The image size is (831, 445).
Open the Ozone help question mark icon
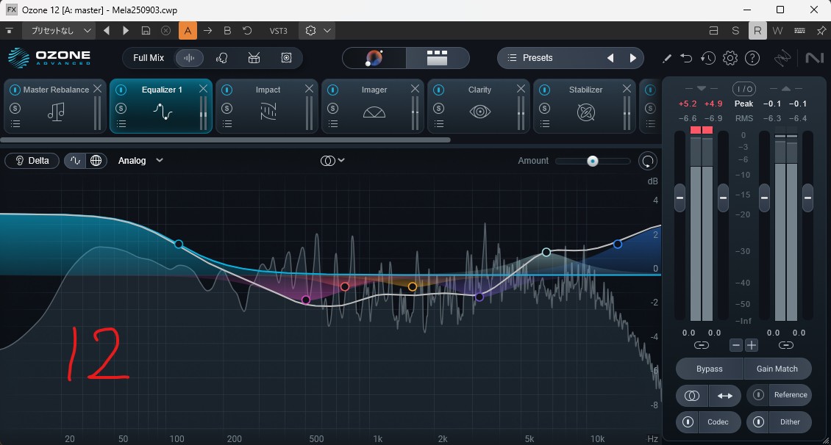(x=752, y=58)
